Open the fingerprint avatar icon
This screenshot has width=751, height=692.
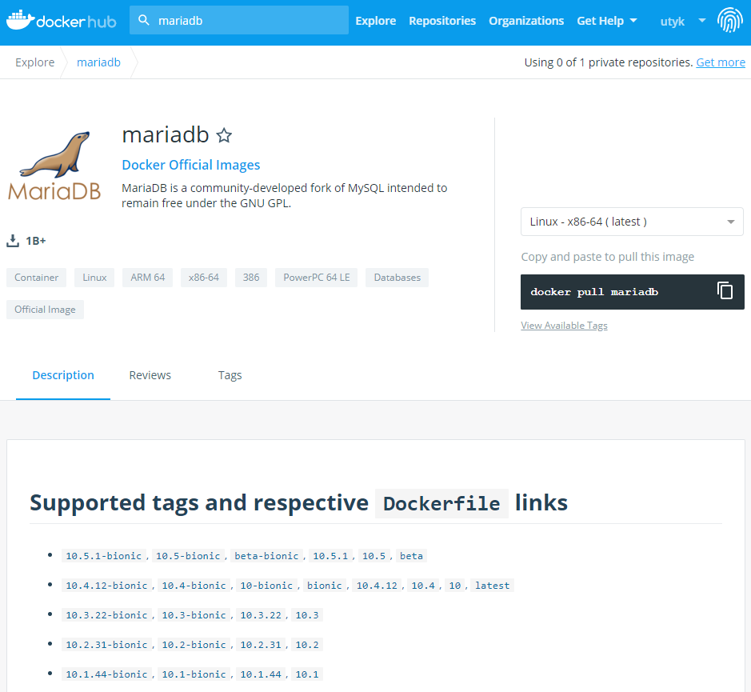(729, 20)
